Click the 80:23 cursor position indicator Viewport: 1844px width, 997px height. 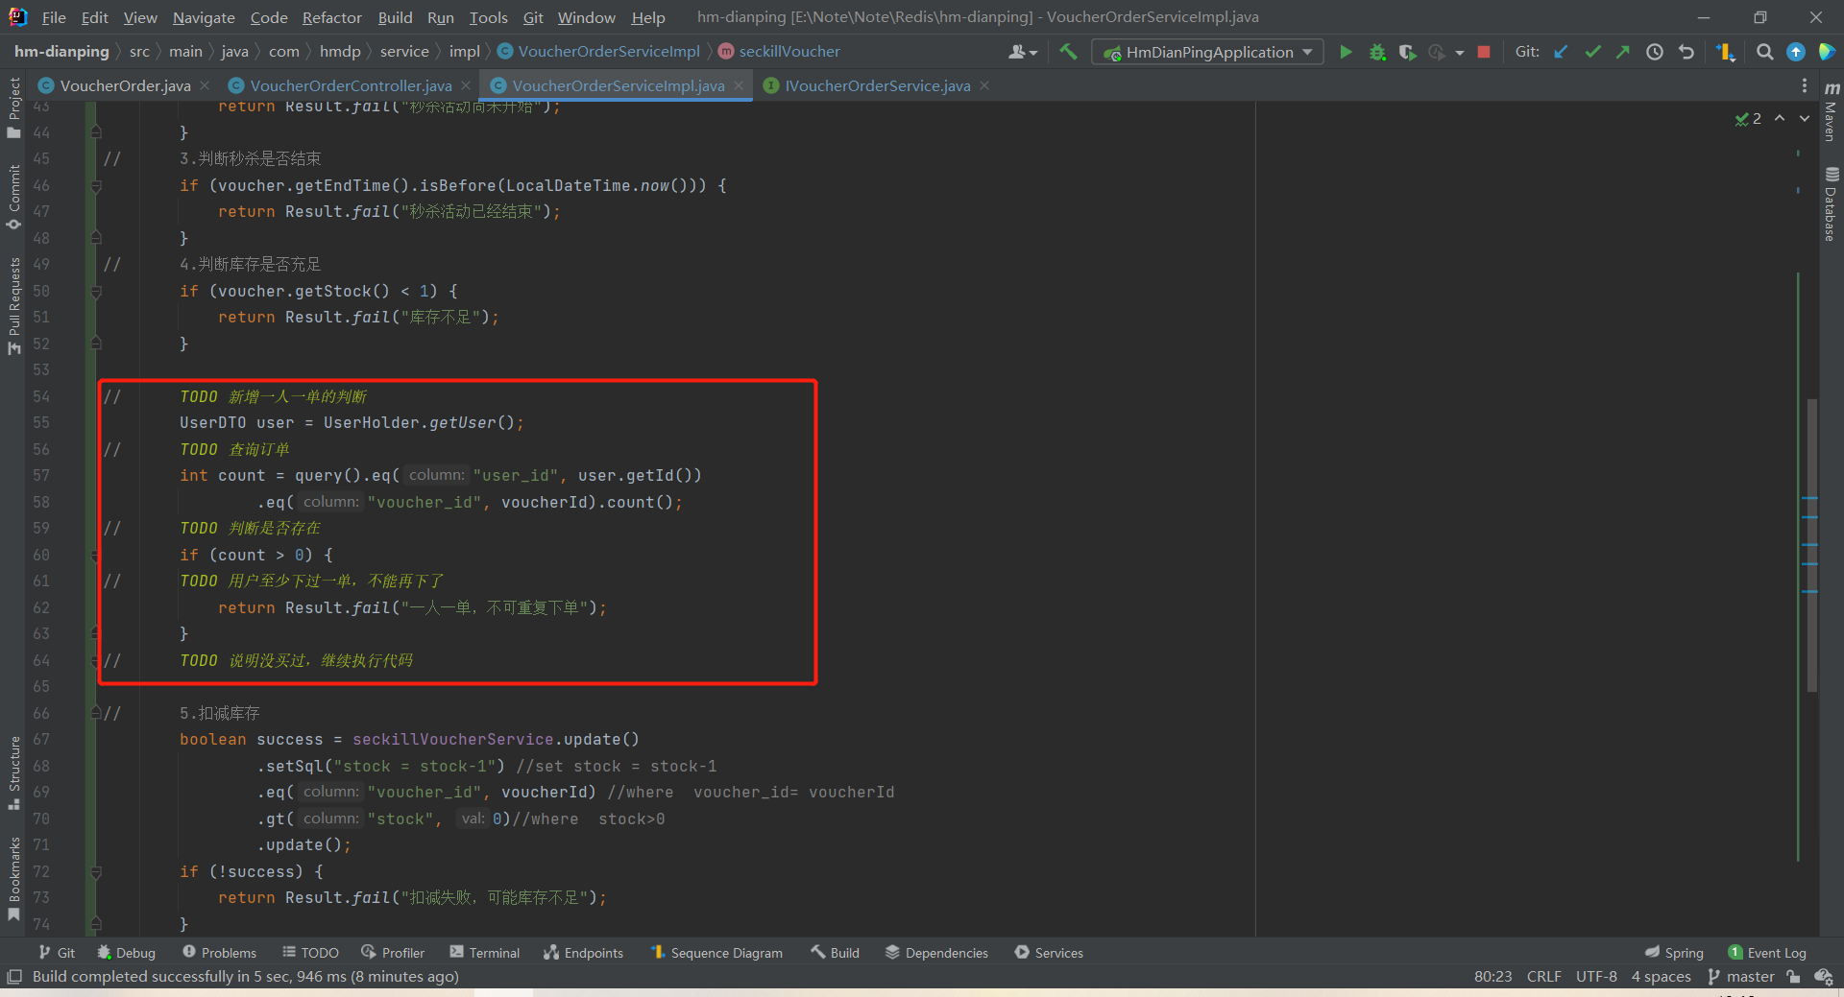click(1492, 976)
